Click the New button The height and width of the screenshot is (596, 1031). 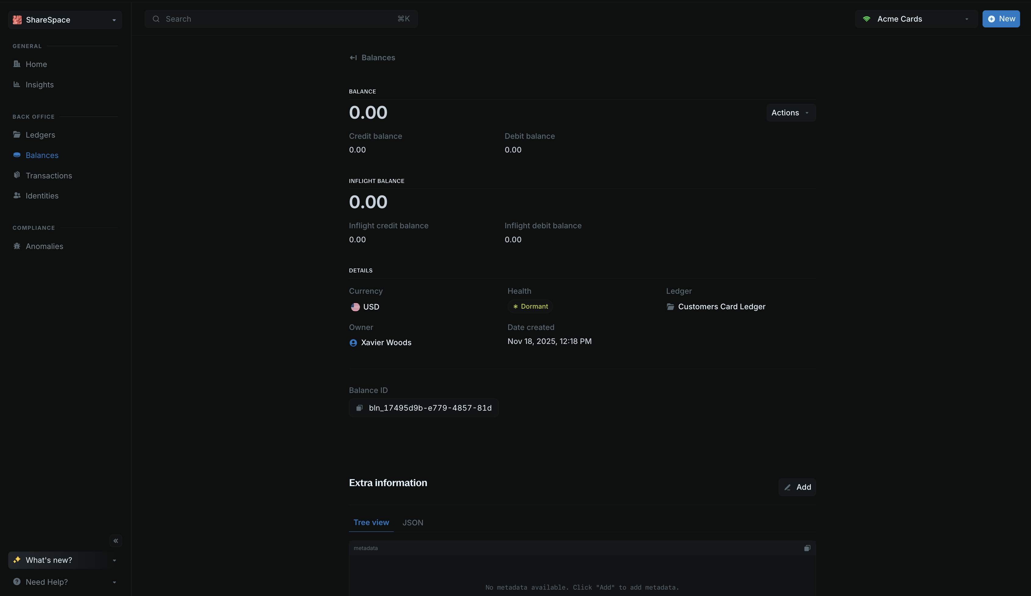(1001, 19)
